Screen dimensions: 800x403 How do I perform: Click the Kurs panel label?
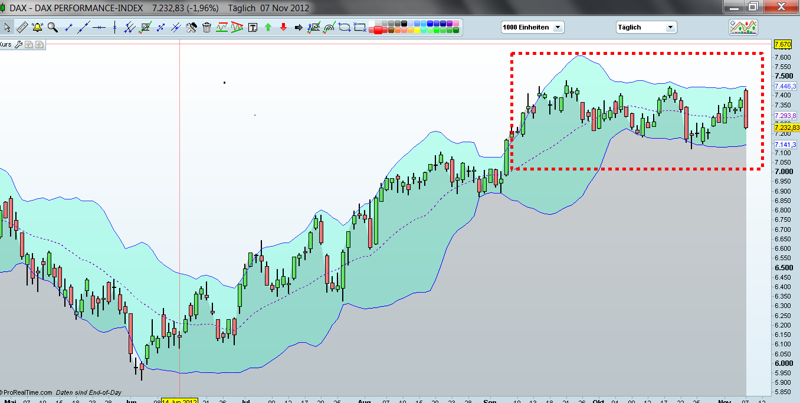coord(6,44)
